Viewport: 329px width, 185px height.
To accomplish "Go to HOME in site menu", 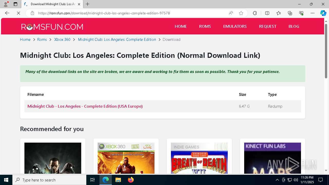I will (x=181, y=26).
